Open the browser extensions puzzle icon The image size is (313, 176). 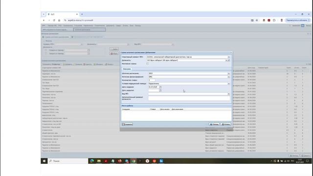click(x=274, y=21)
